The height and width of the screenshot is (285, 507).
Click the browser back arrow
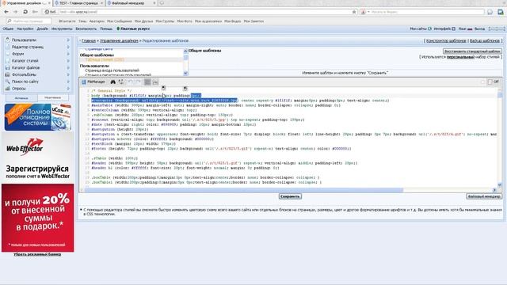[6, 12]
